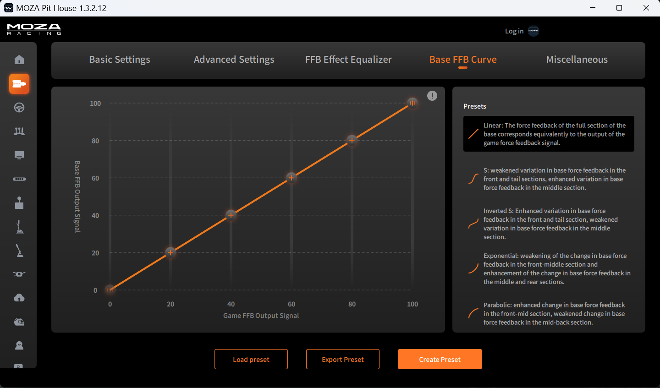
Task: Select the Linear curve preset
Action: coord(549,134)
